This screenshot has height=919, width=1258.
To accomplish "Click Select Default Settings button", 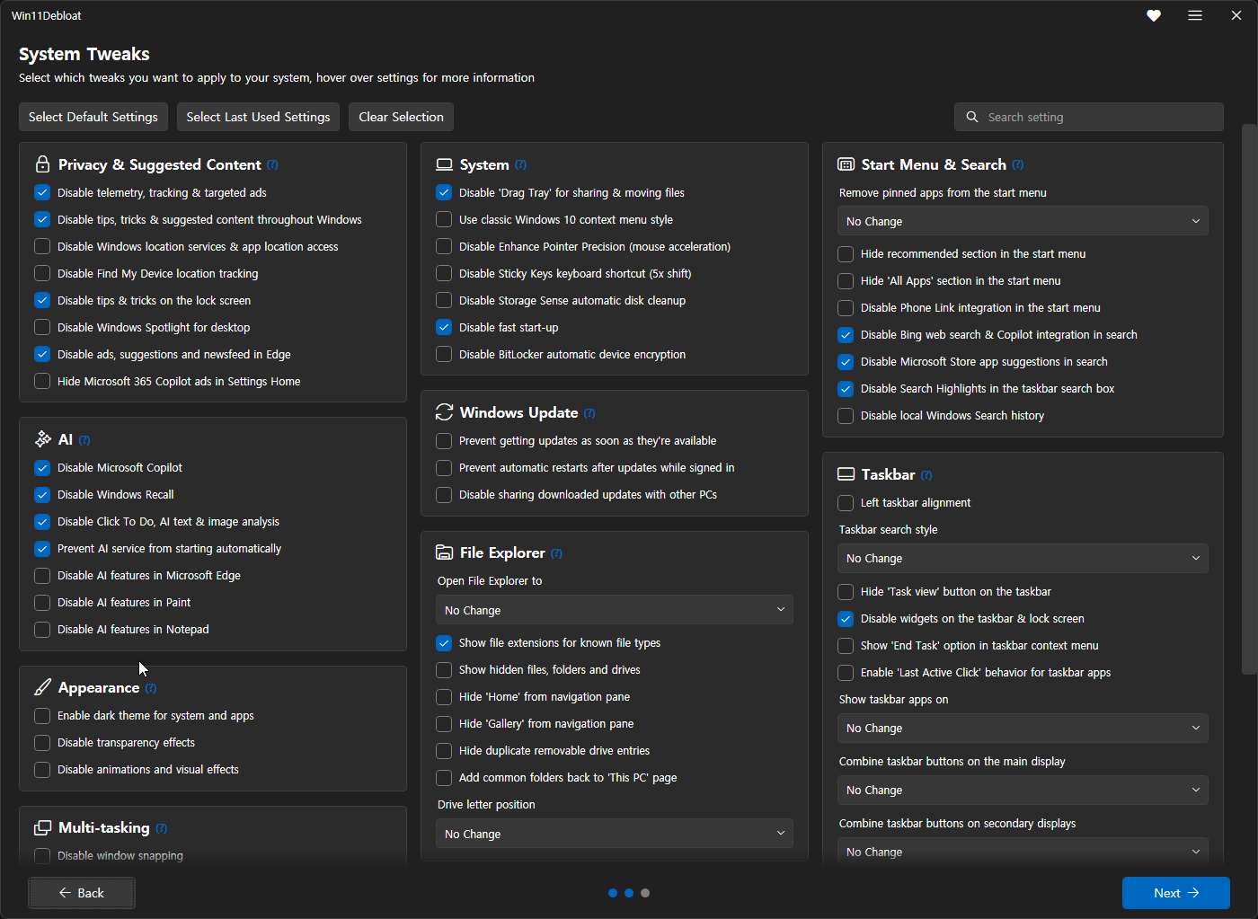I will tap(93, 117).
